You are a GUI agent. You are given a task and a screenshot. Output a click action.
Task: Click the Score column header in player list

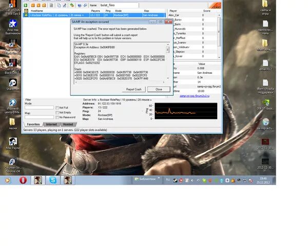click(x=207, y=11)
